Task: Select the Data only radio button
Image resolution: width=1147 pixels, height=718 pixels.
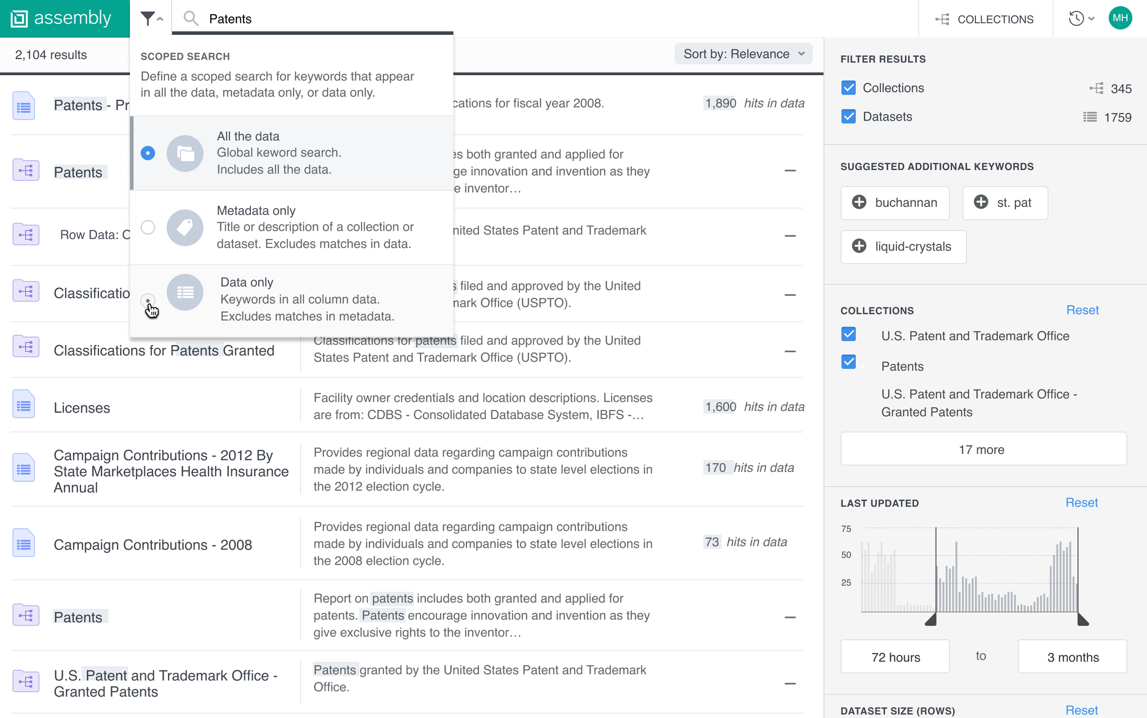Action: coord(148,301)
